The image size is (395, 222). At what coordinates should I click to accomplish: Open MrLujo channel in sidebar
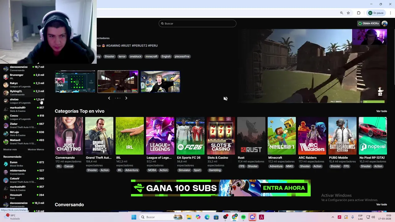click(x=24, y=134)
